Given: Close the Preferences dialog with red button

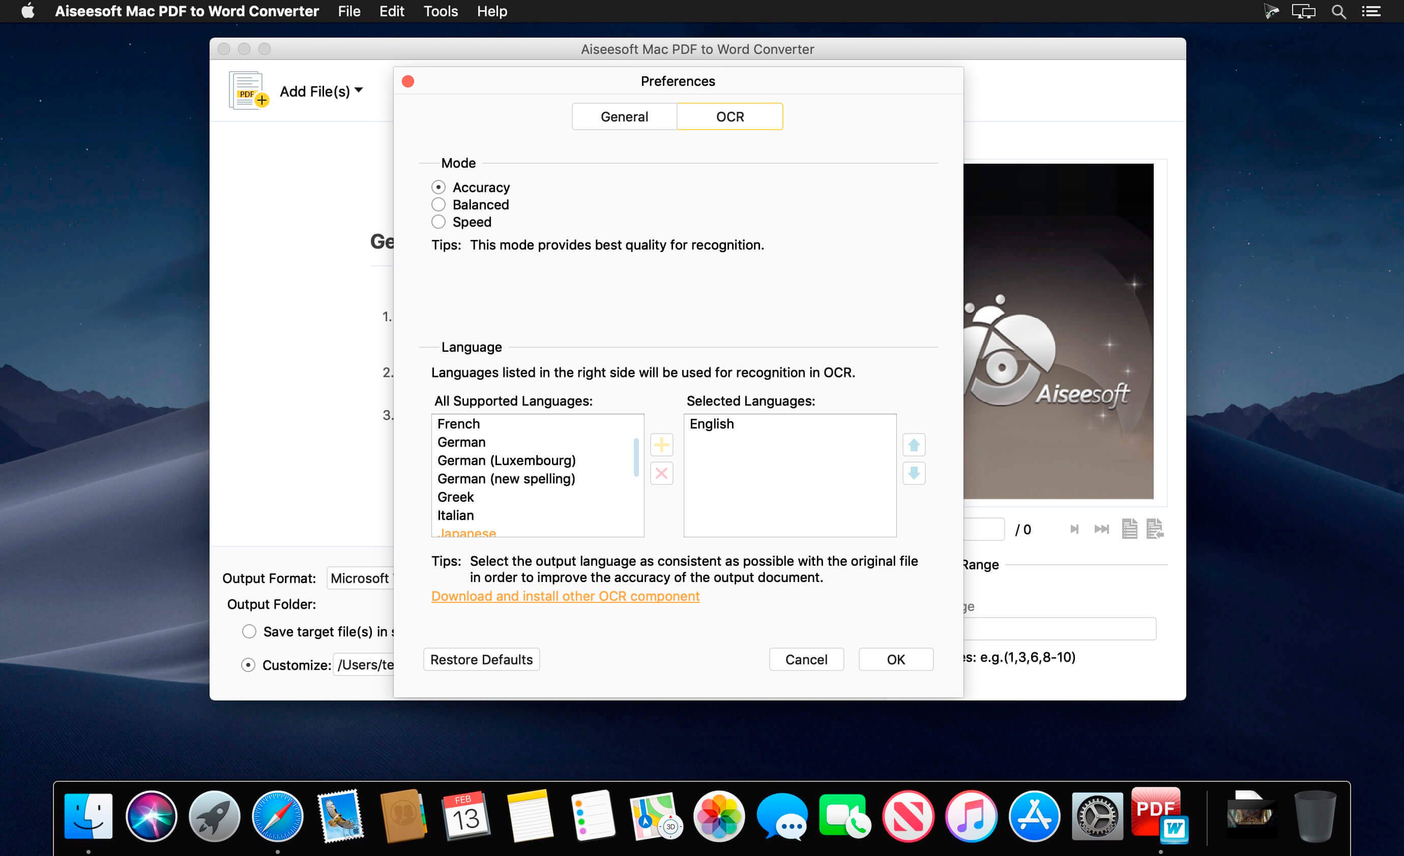Looking at the screenshot, I should pyautogui.click(x=407, y=81).
